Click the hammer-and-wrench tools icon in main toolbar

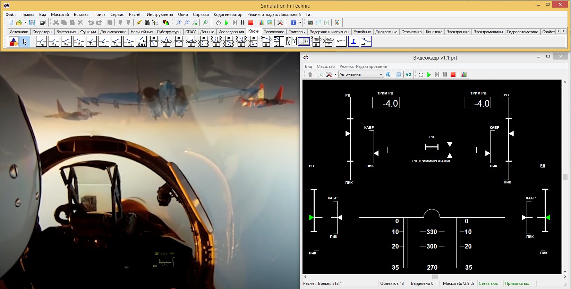280,22
